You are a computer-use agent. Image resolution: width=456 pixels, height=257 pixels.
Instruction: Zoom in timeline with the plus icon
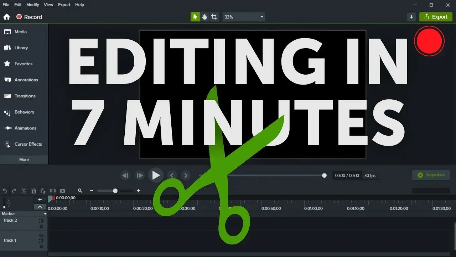point(139,191)
